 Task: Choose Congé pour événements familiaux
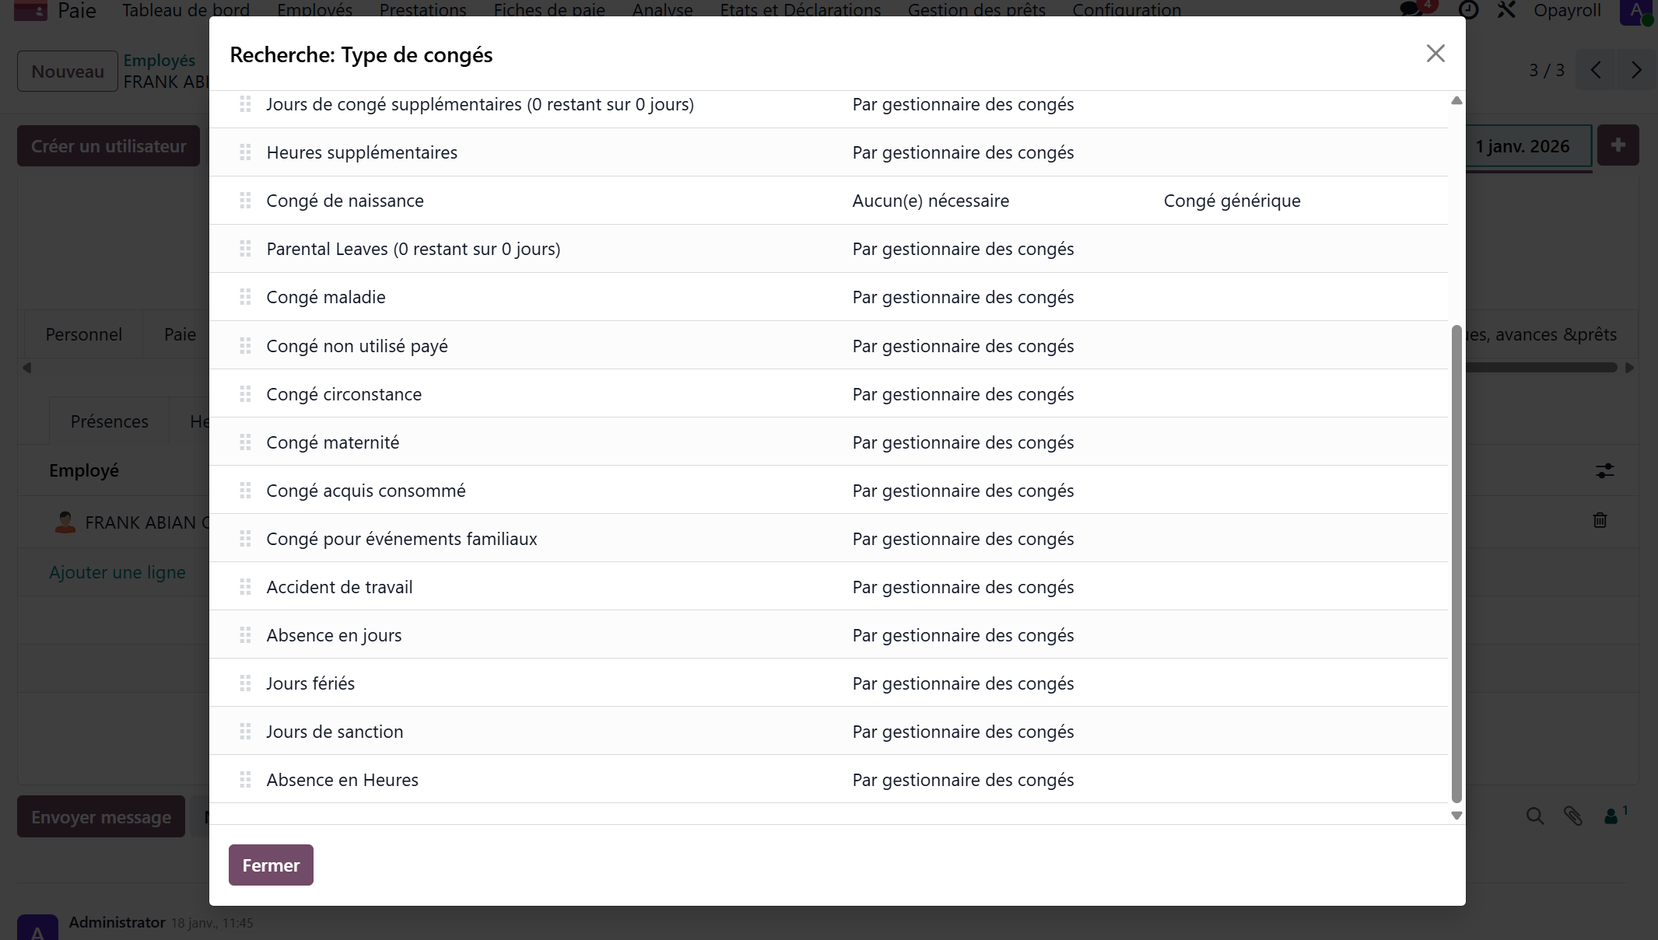tap(401, 539)
